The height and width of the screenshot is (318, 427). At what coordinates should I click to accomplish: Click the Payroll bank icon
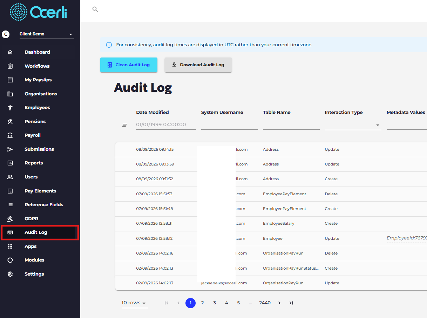click(10, 135)
